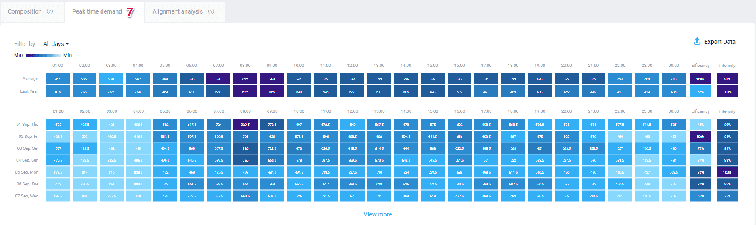Select the Peak time demand tab

(x=97, y=11)
